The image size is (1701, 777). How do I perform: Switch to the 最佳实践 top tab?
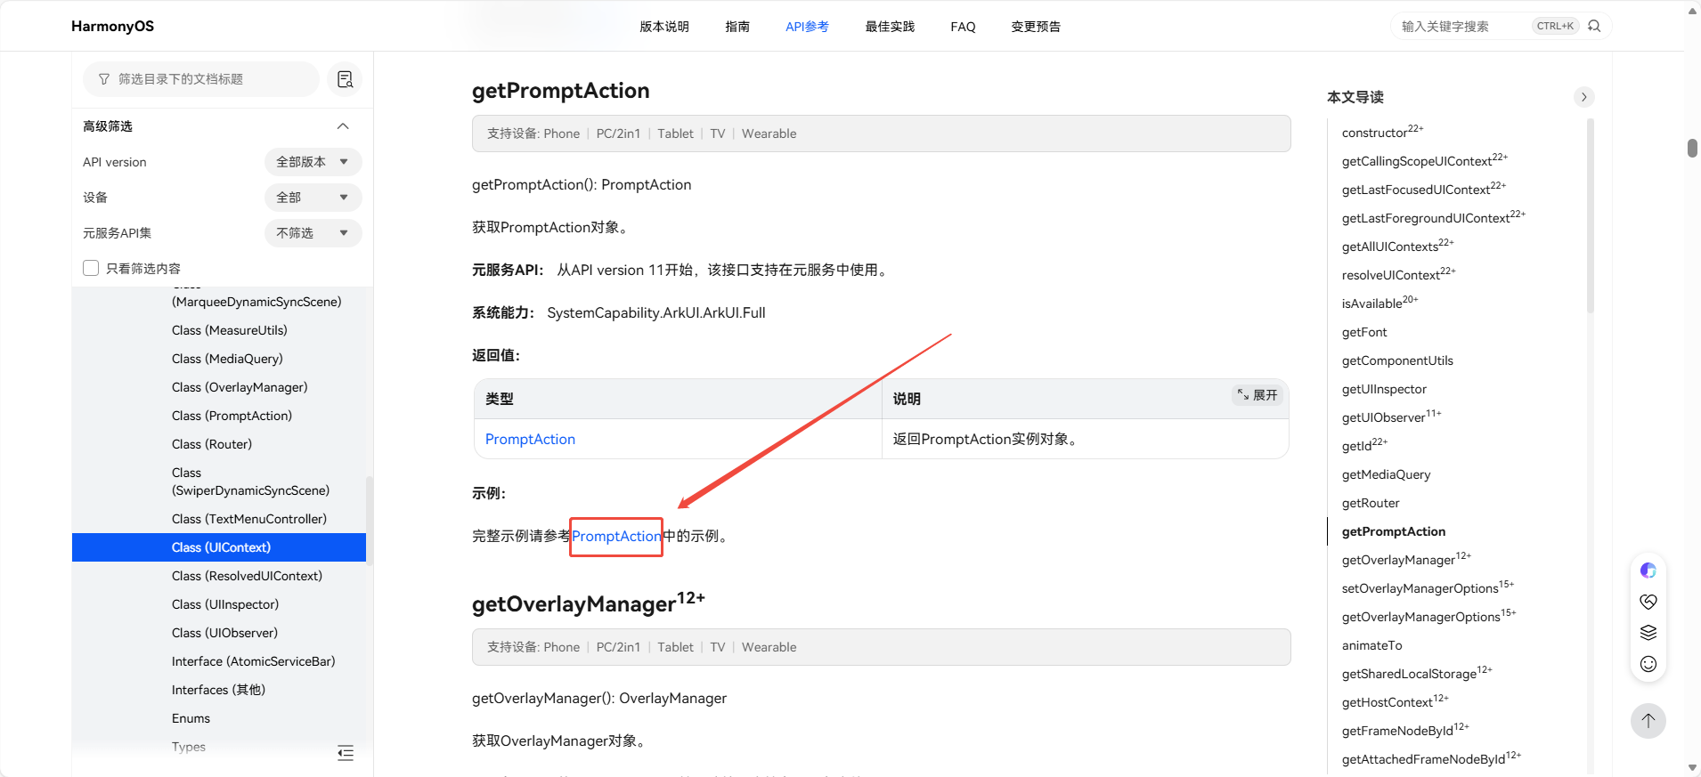click(x=889, y=27)
